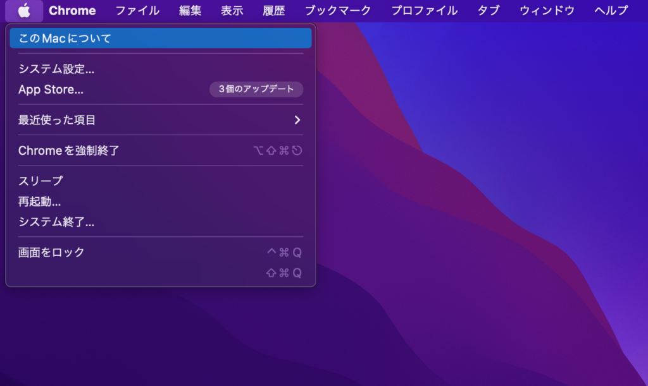Open the ウィンドウ menu
648x386 pixels.
click(547, 11)
